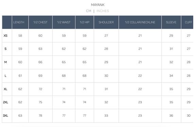Click the CUFF column header
This screenshot has height=127, width=196.
click(x=189, y=22)
